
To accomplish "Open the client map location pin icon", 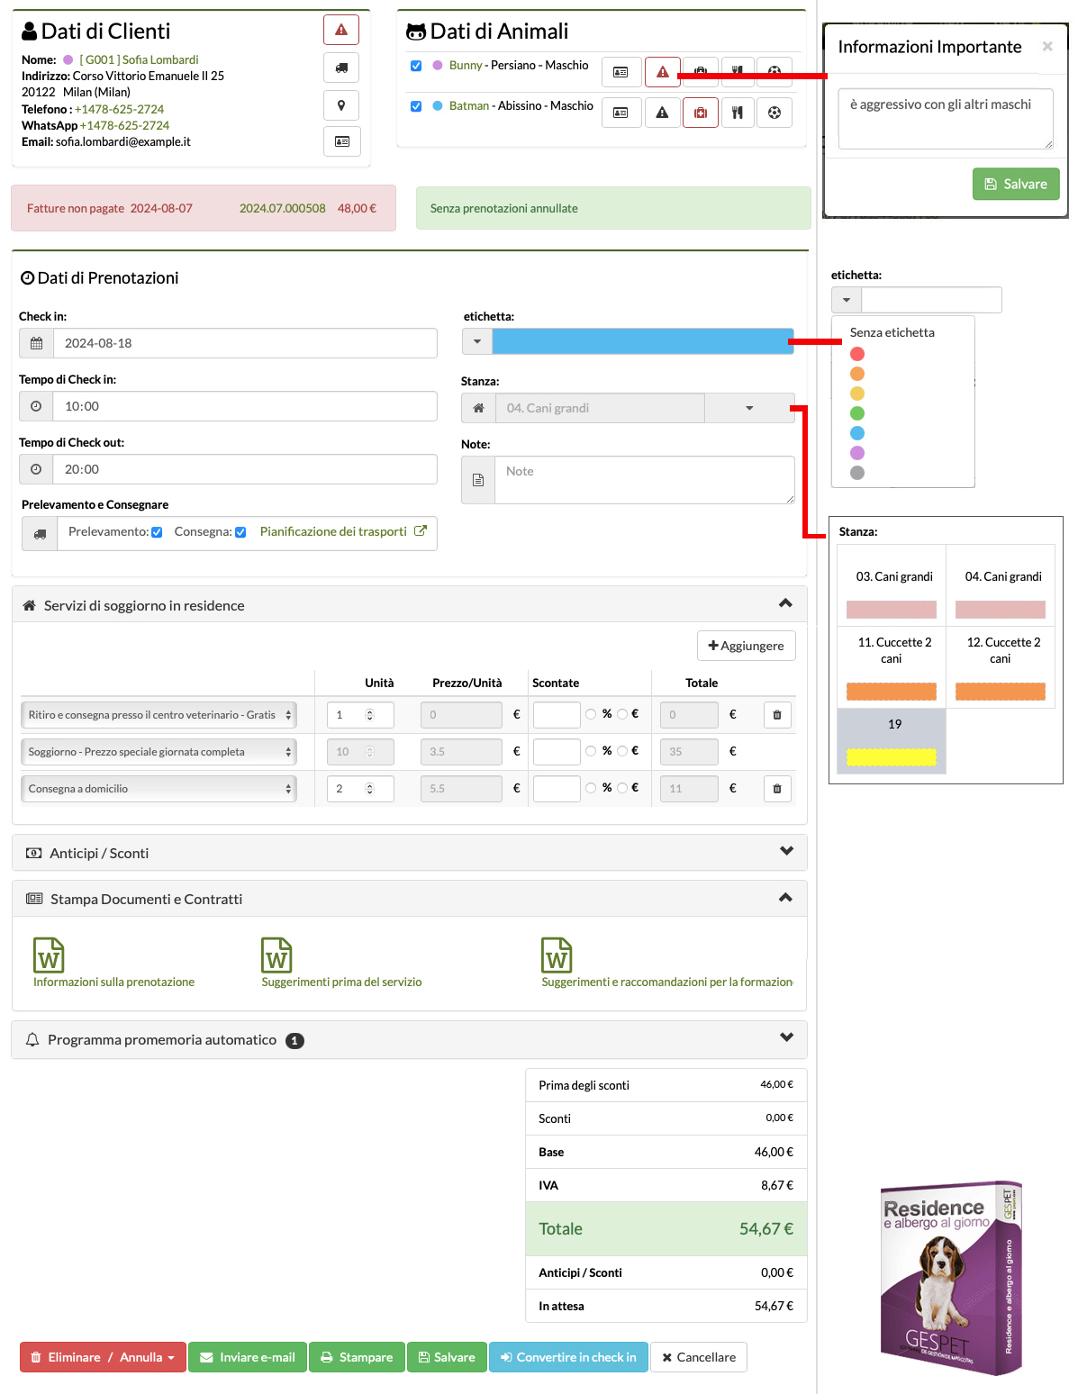I will point(341,105).
